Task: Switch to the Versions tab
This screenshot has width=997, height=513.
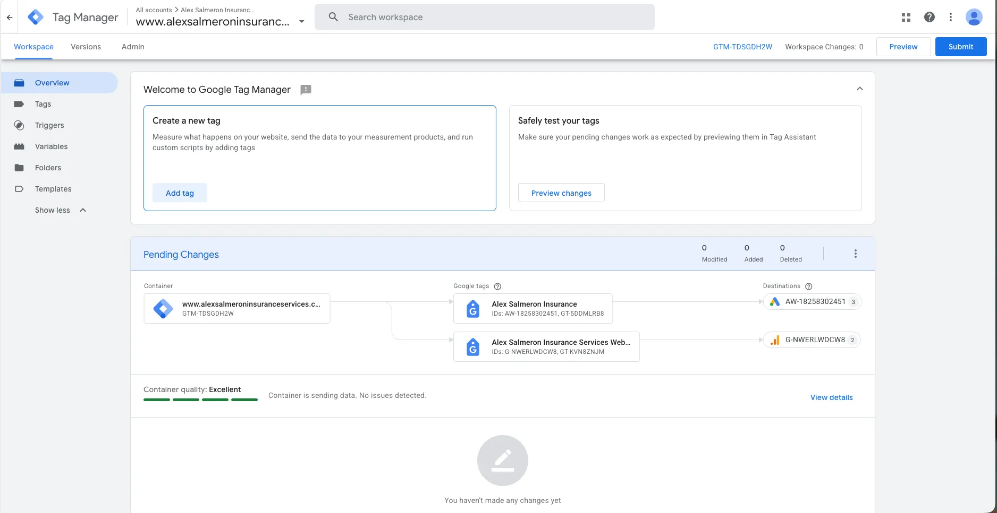Action: (86, 47)
